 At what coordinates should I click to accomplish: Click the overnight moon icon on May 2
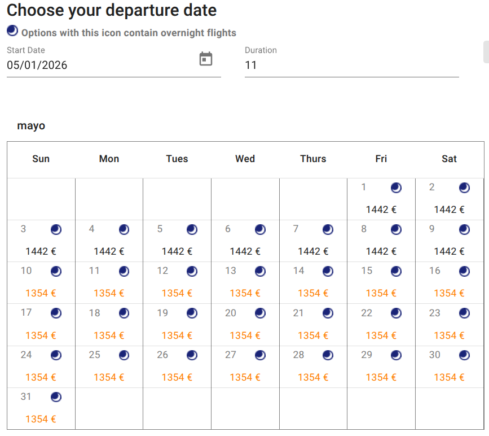[x=464, y=188]
